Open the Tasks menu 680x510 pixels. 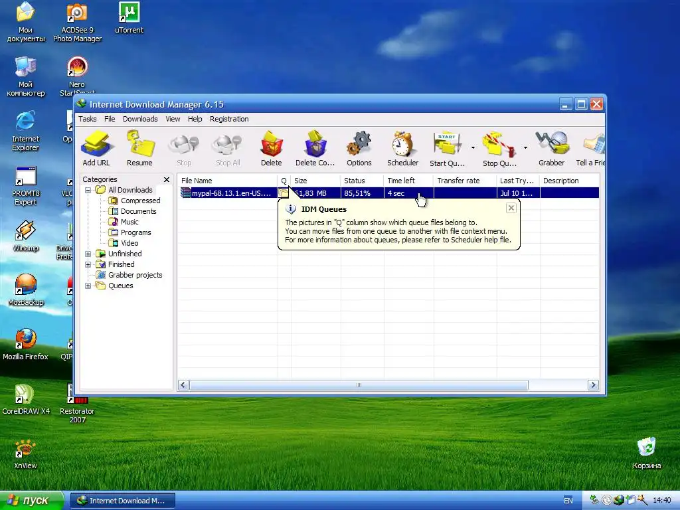point(88,119)
